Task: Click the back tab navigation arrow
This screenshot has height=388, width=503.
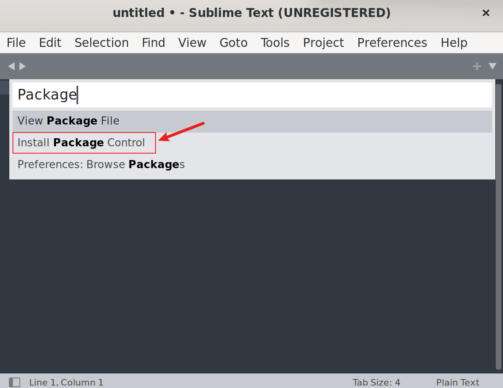Action: pos(11,66)
